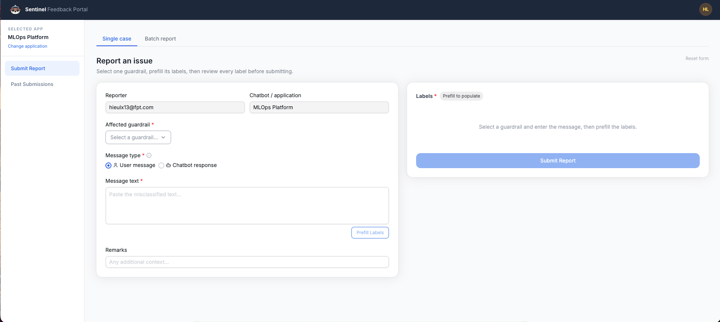Switch to the Single case tab
Image resolution: width=720 pixels, height=322 pixels.
click(117, 39)
